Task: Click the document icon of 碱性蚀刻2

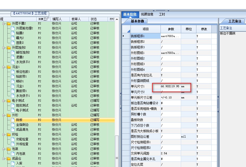Action: click(13, 53)
